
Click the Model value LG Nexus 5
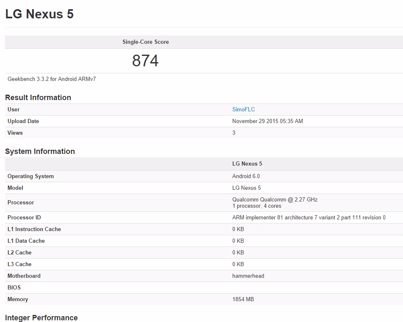coord(246,188)
